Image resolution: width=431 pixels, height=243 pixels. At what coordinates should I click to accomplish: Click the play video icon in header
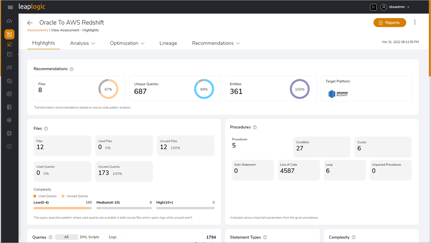373,7
